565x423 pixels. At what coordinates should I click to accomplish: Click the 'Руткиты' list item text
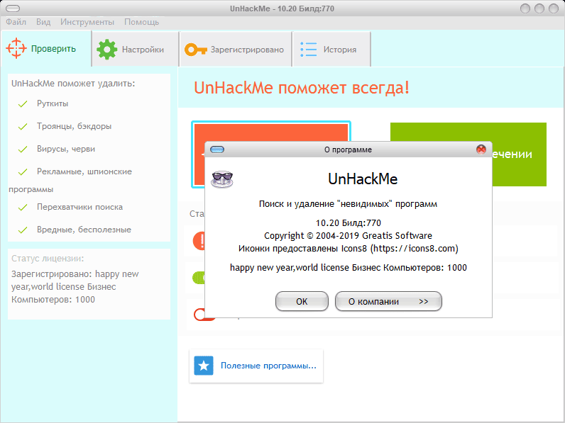(x=53, y=103)
